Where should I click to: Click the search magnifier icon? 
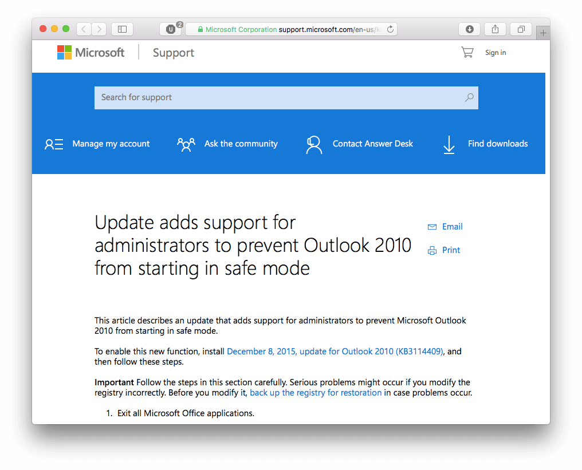[469, 97]
